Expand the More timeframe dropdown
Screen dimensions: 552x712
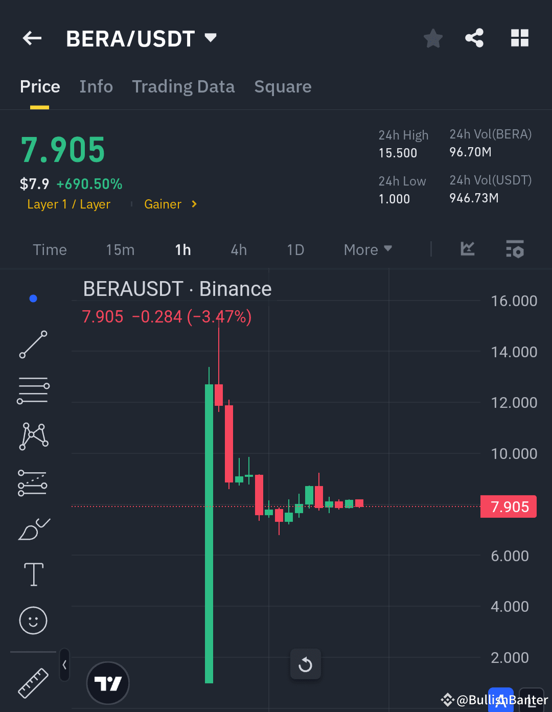pos(367,249)
